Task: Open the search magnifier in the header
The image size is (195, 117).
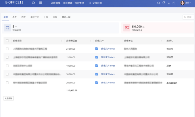Action: click(x=159, y=3)
